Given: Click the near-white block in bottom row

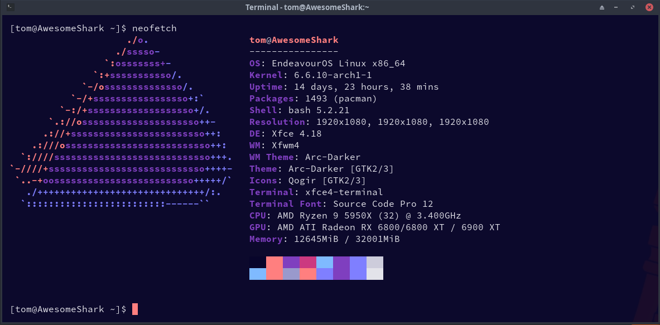Looking at the screenshot, I should click(x=374, y=274).
